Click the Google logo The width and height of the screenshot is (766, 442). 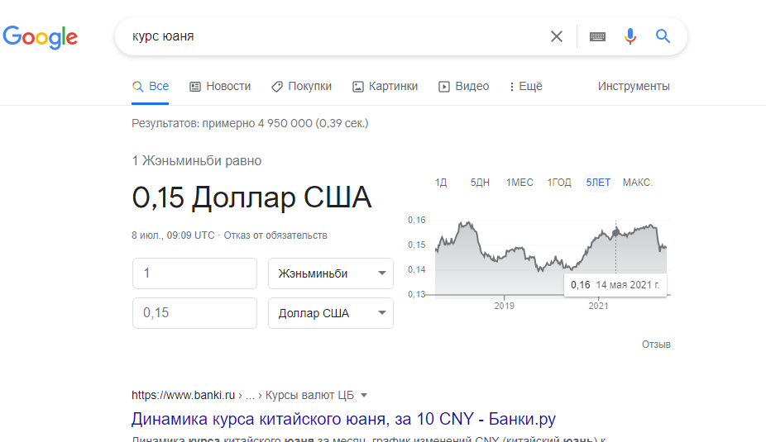point(40,37)
